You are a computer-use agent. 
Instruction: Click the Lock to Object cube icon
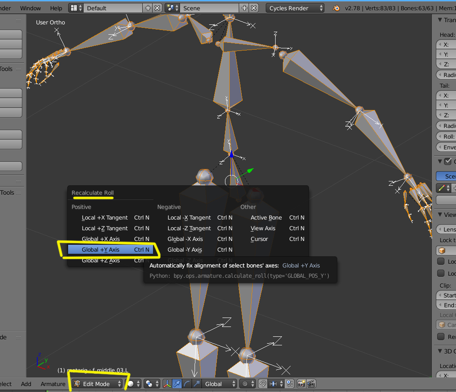click(442, 250)
